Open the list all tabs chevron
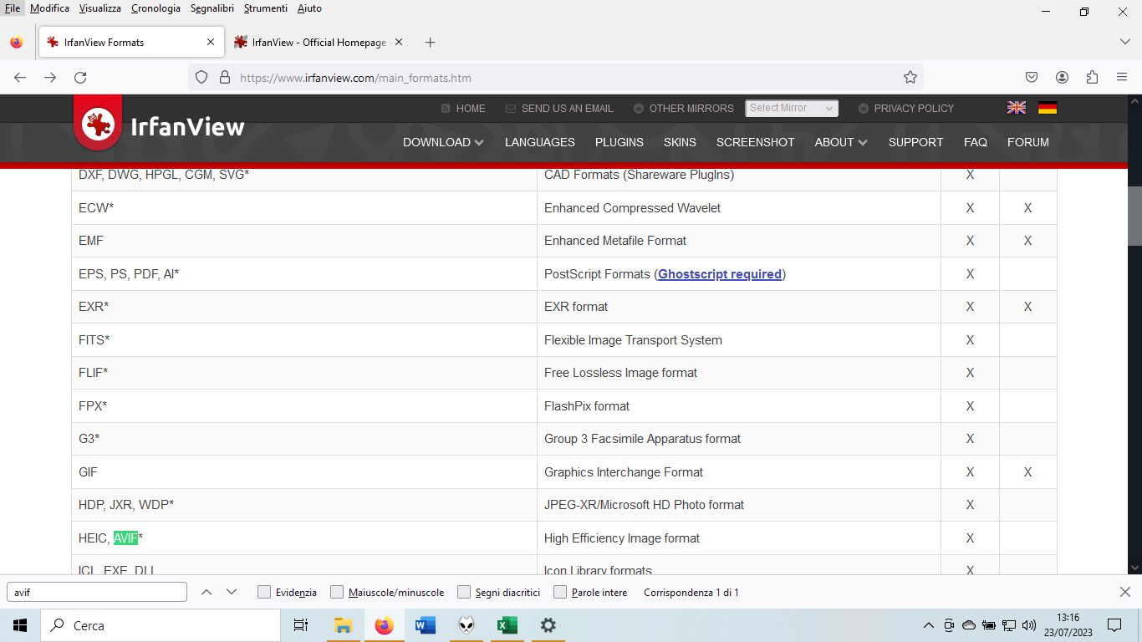The height and width of the screenshot is (642, 1142). [x=1124, y=42]
